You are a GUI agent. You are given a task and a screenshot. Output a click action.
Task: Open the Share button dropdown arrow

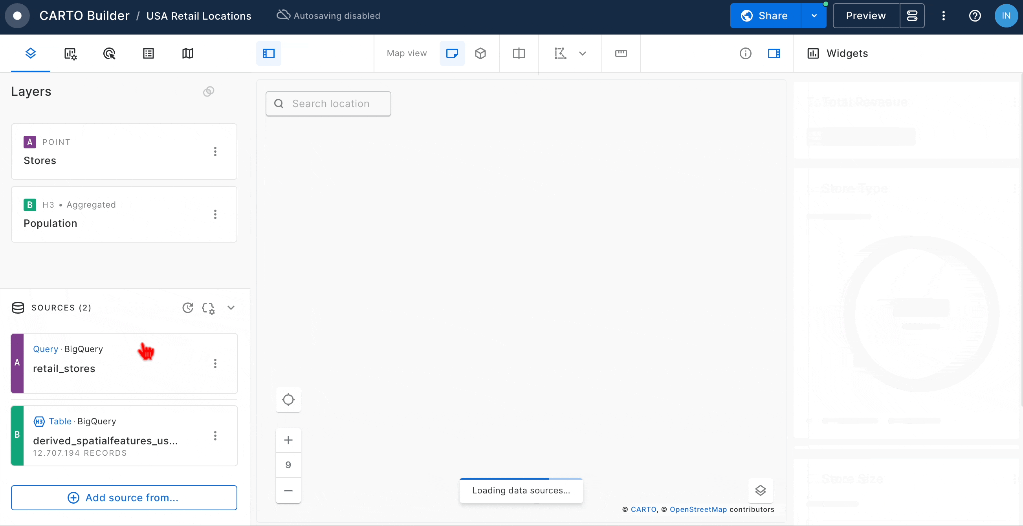[x=814, y=16]
